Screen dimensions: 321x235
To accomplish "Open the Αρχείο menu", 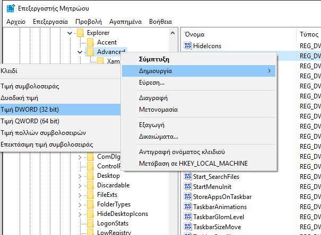I will pos(16,22).
